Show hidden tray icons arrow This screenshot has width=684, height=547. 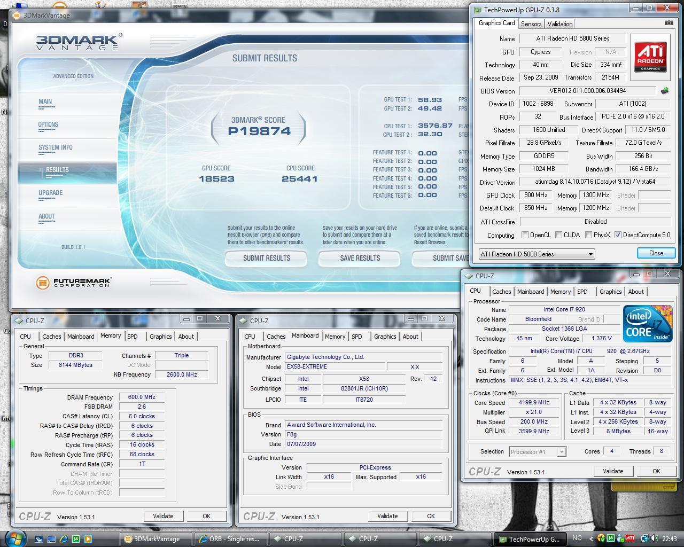click(x=591, y=538)
